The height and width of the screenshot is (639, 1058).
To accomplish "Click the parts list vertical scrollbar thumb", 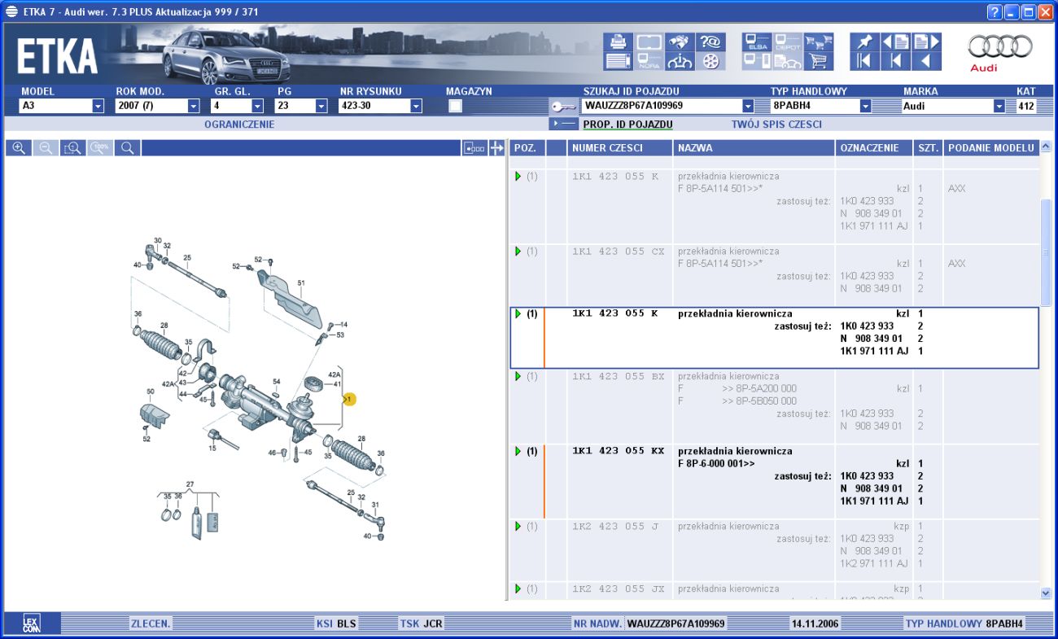I will 1046,252.
